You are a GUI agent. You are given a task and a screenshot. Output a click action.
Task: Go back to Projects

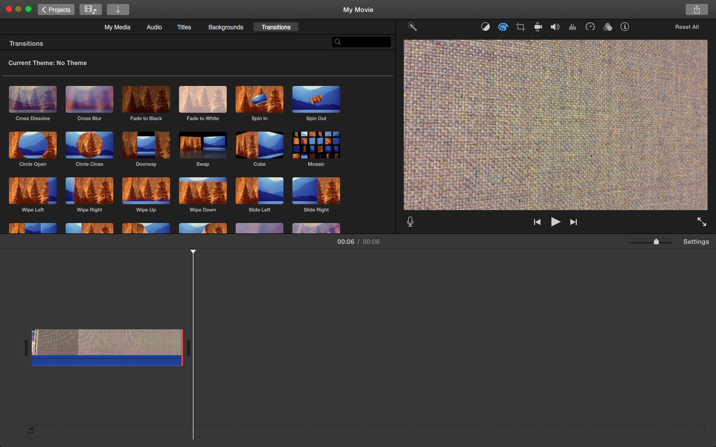coord(56,9)
